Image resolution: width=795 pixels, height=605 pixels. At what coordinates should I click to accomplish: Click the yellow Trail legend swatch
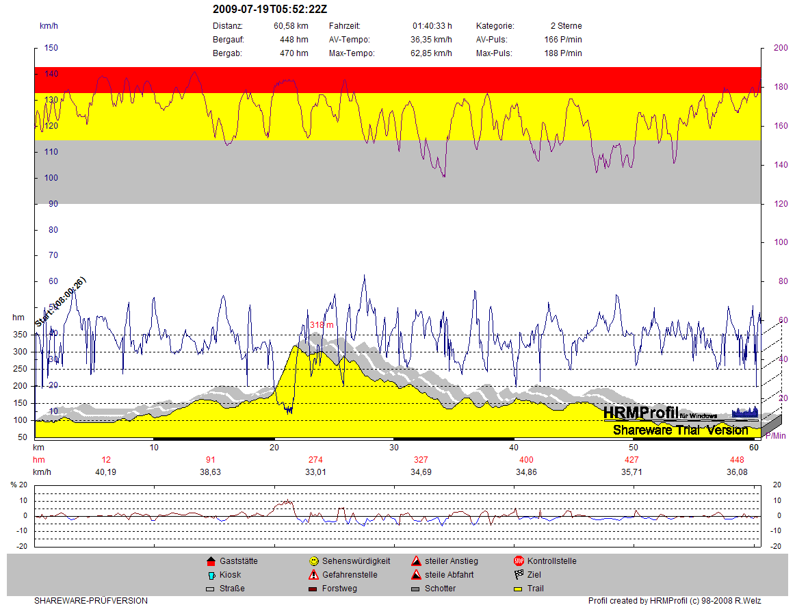[519, 589]
